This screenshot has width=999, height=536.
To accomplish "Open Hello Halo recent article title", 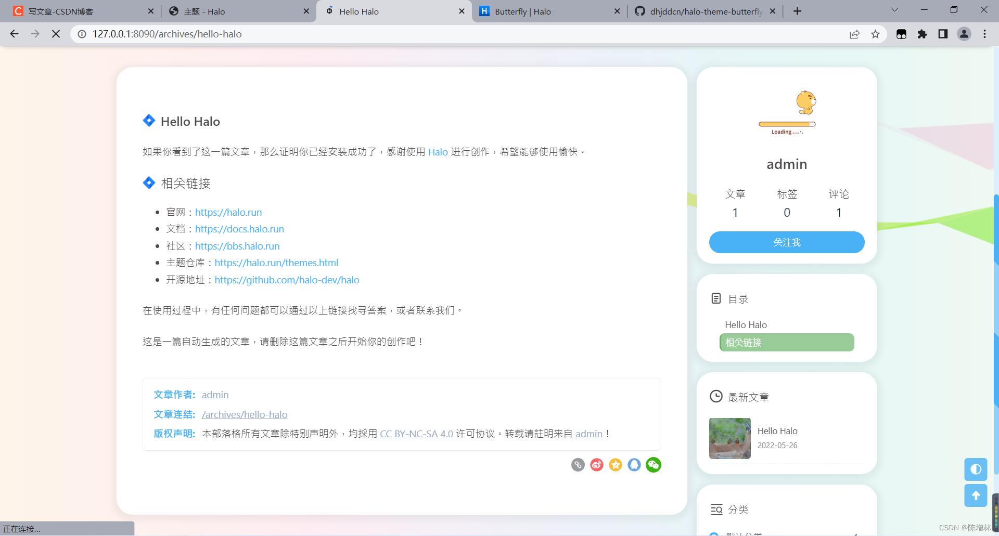I will [x=777, y=431].
